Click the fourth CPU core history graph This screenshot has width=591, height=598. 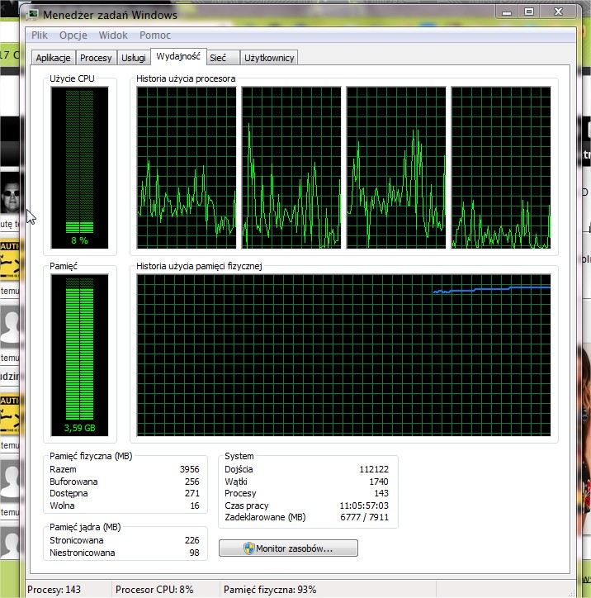point(501,168)
